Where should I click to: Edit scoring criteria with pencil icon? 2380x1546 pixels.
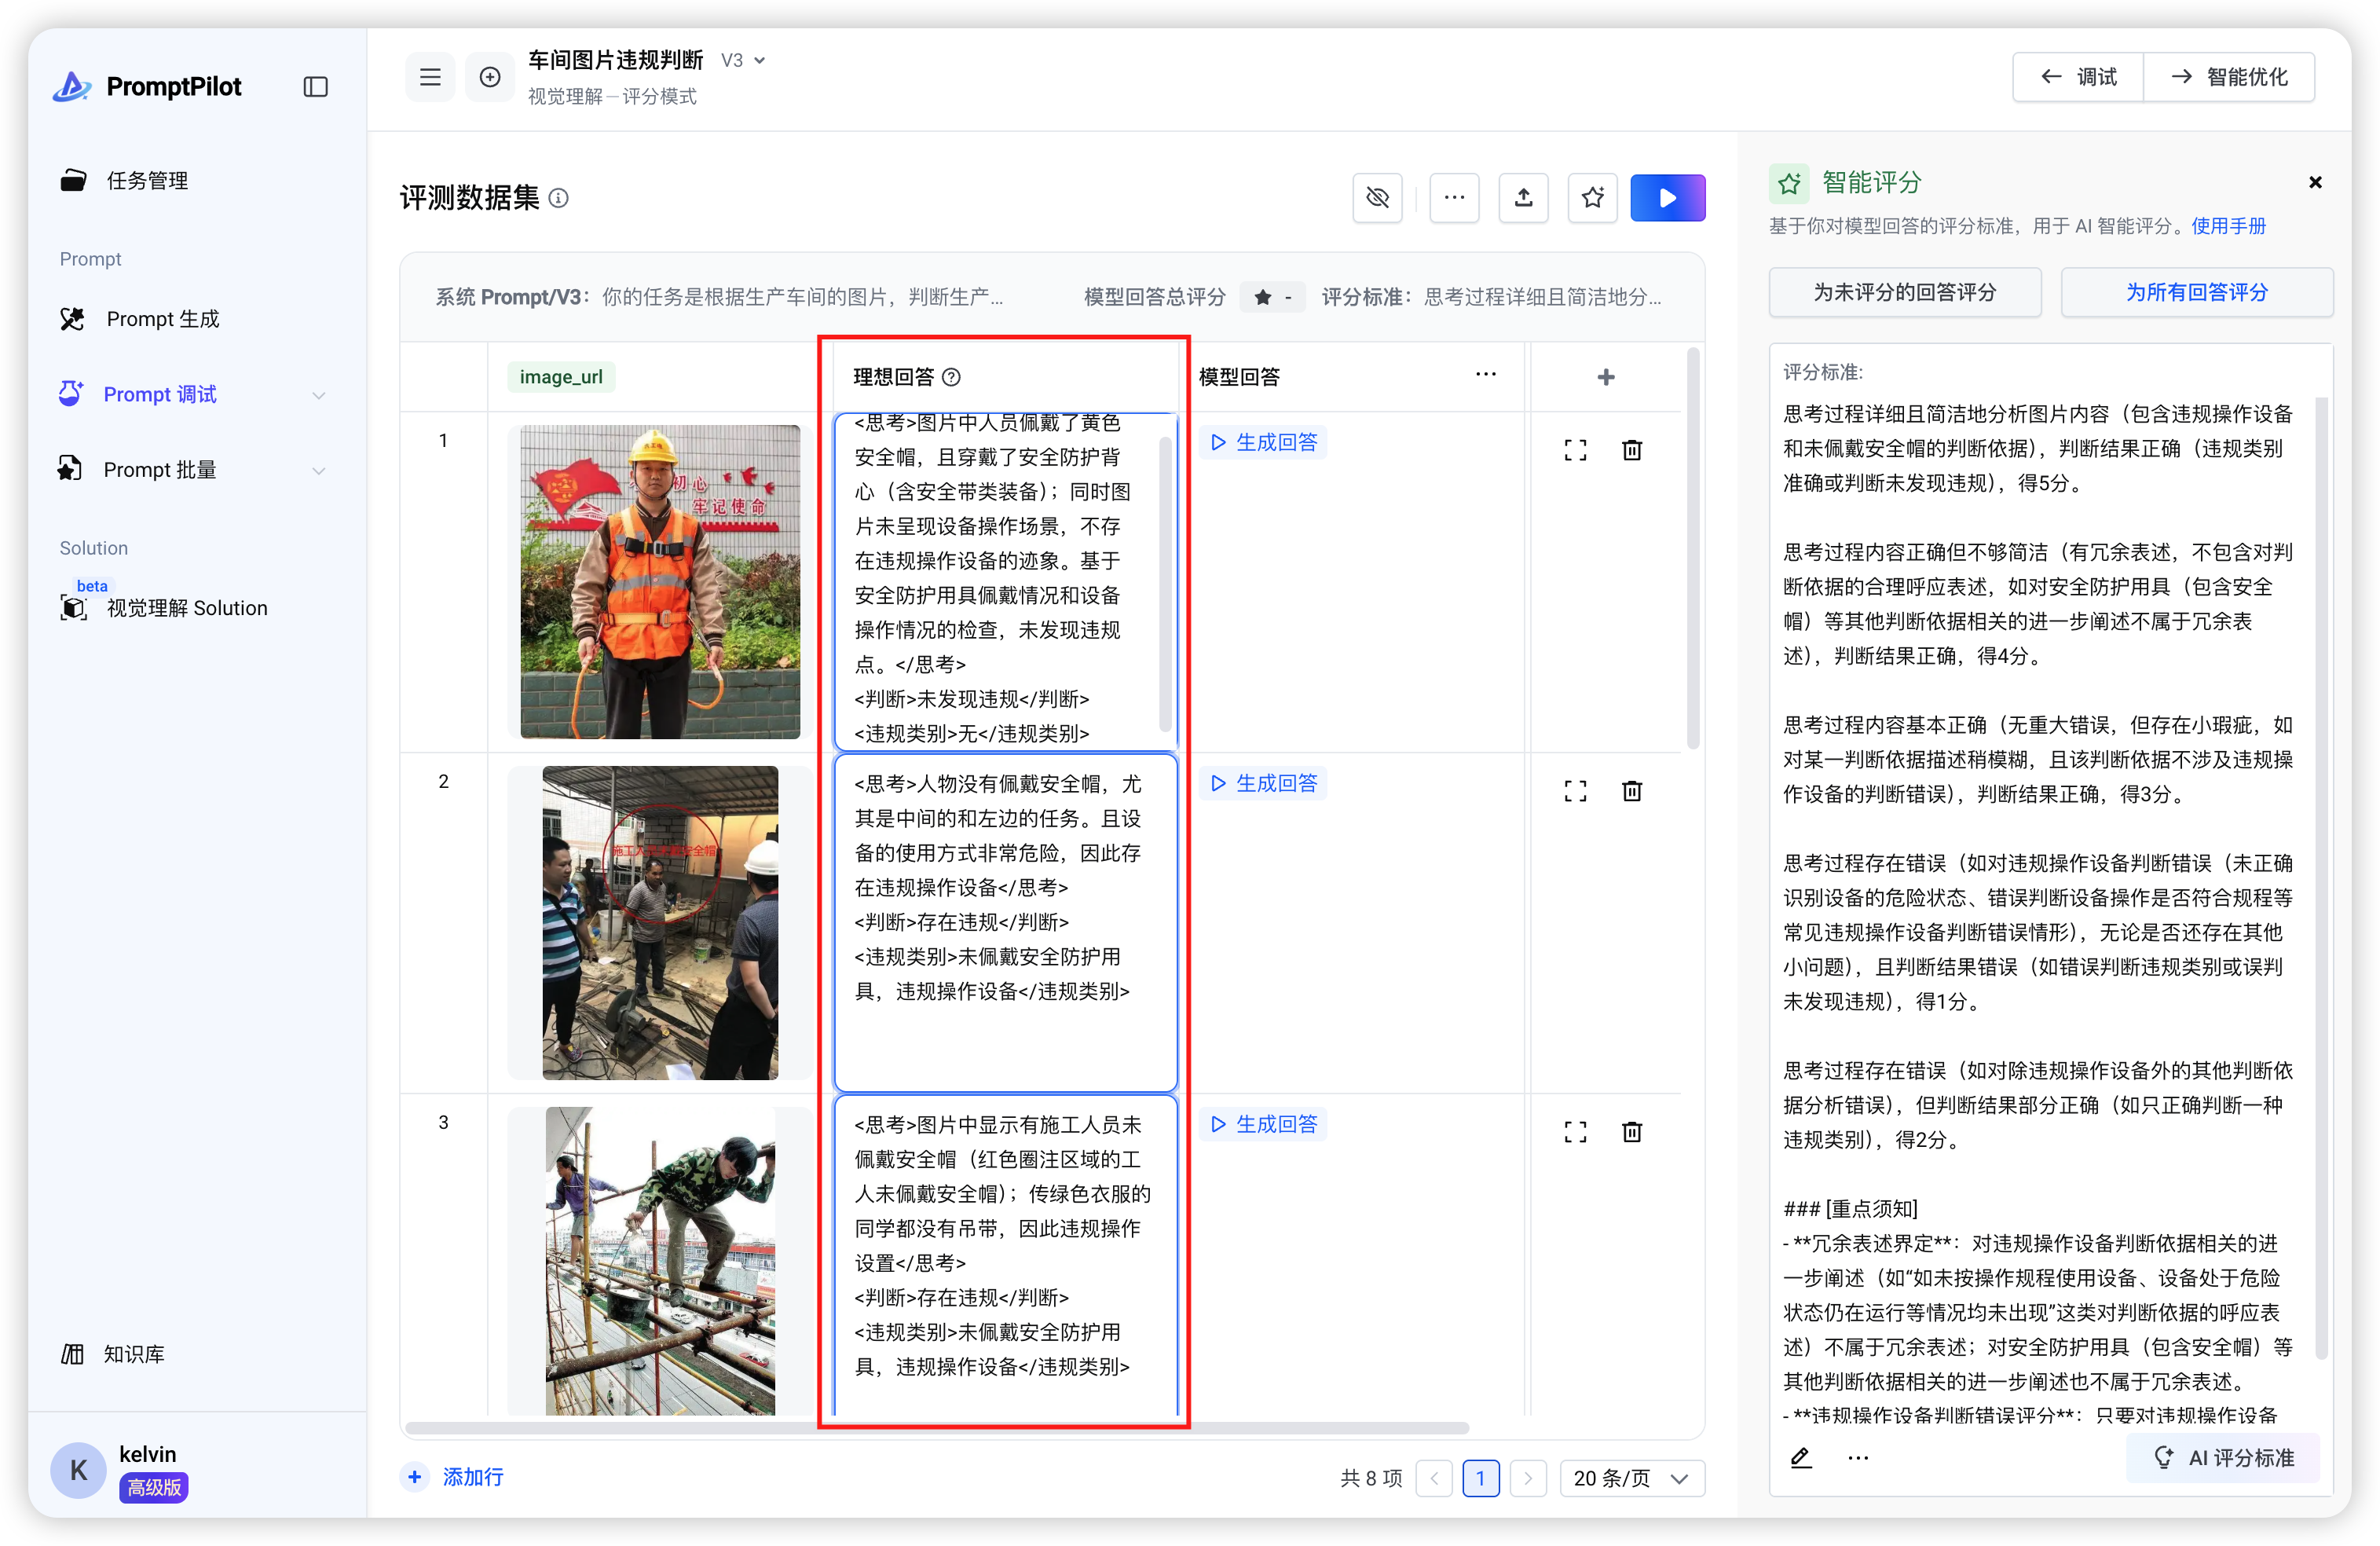[1800, 1457]
